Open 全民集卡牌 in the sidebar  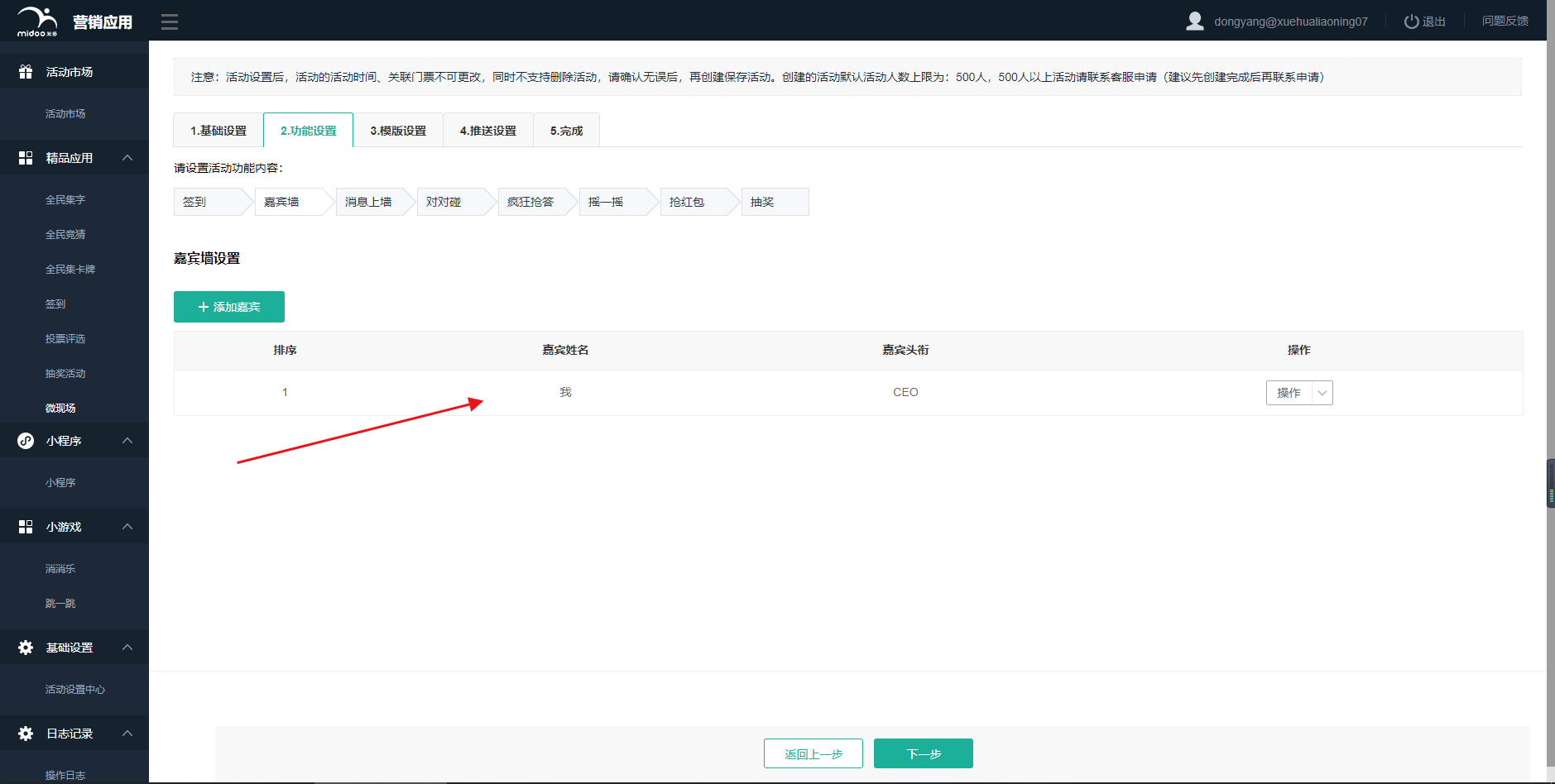pos(70,269)
